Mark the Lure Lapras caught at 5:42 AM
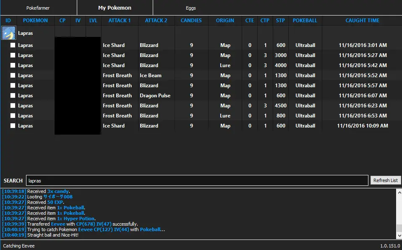Viewport: 402px width, 250px height. (13, 65)
